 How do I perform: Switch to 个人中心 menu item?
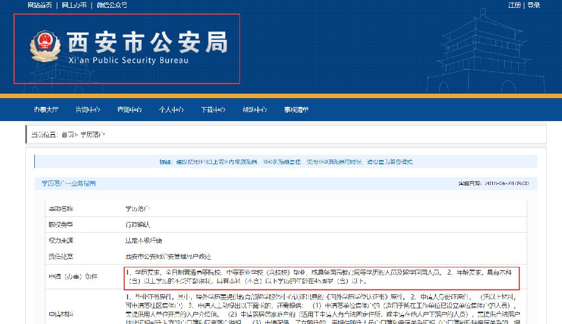pyautogui.click(x=171, y=109)
